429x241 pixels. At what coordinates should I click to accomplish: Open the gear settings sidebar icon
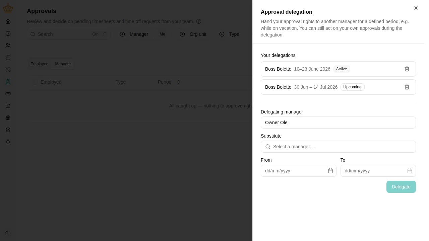pos(8,118)
